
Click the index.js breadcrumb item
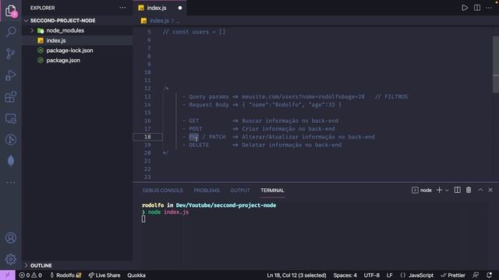[159, 20]
